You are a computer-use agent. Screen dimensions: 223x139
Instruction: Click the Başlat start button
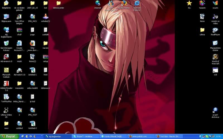pos(9,136)
